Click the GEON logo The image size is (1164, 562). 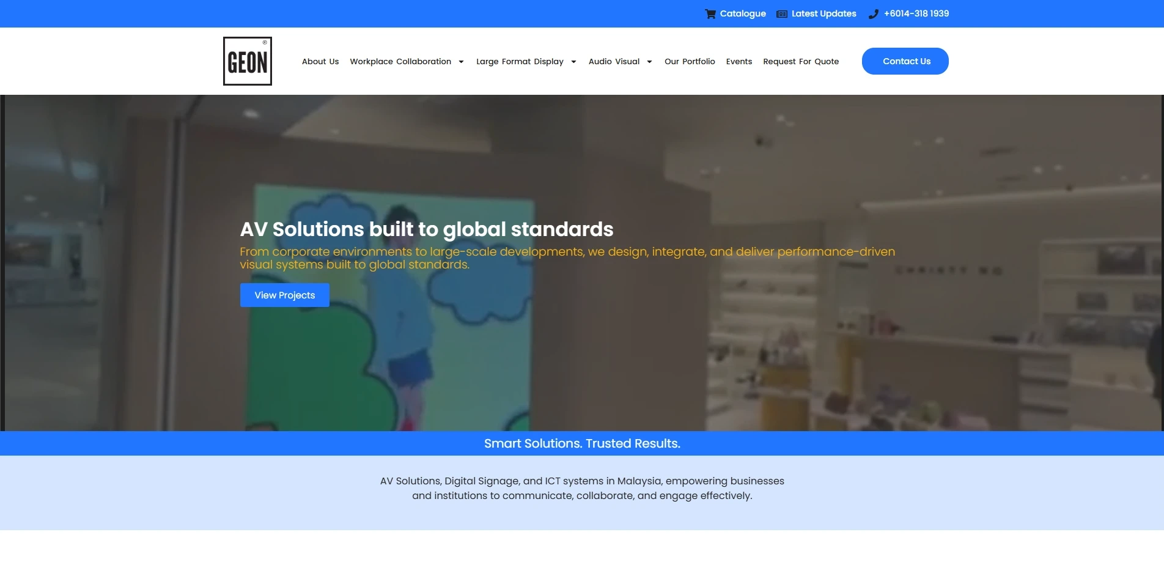tap(248, 61)
